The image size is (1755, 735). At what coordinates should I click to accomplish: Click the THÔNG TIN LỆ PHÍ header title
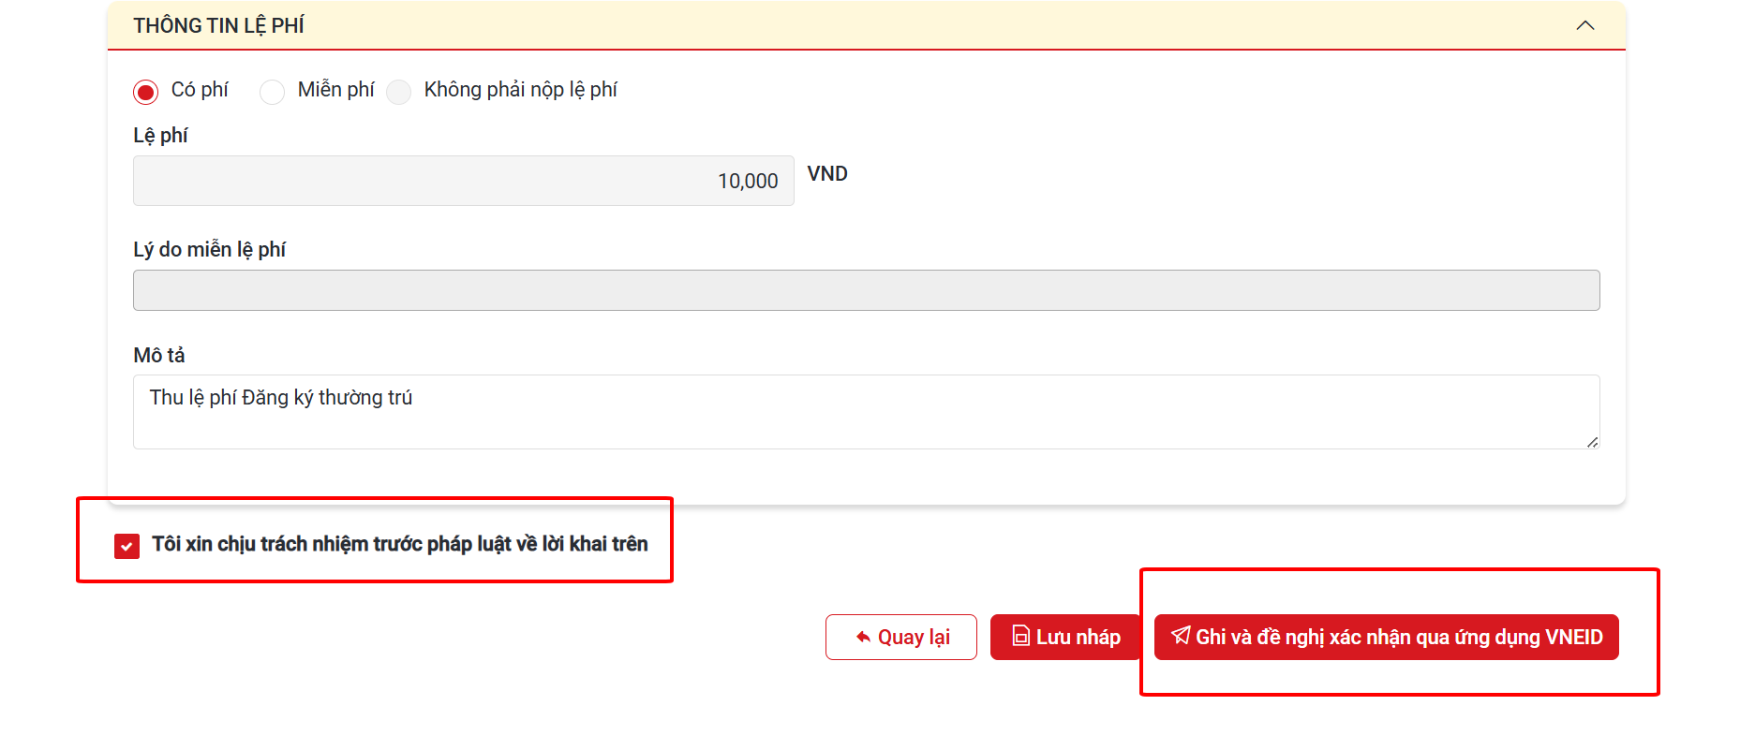point(218,25)
